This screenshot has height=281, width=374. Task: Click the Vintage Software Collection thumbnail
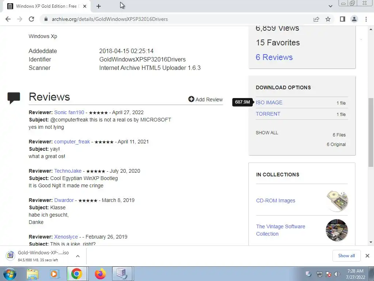pos(337,230)
